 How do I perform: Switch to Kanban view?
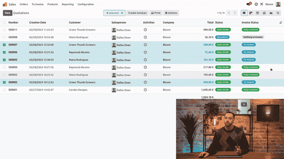click(251, 13)
